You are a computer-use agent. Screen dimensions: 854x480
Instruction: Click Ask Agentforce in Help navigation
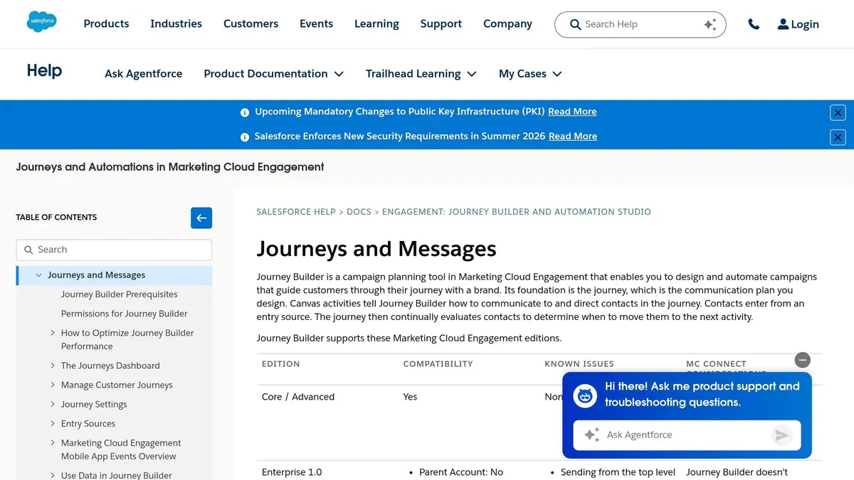(x=143, y=74)
